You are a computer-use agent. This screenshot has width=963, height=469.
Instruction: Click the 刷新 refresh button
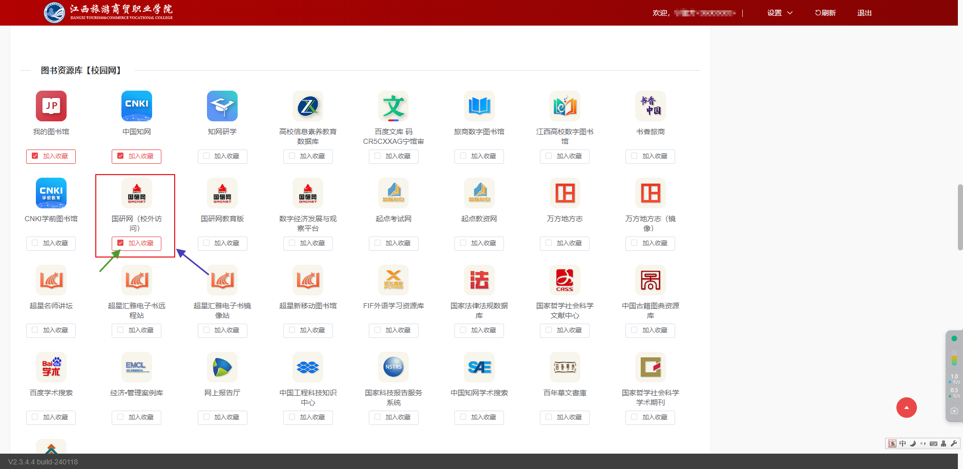click(825, 13)
